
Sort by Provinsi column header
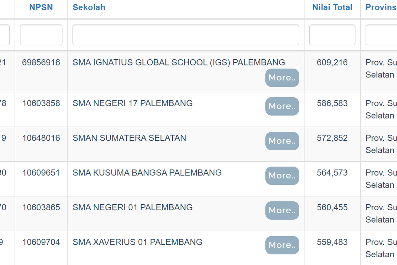(x=381, y=8)
